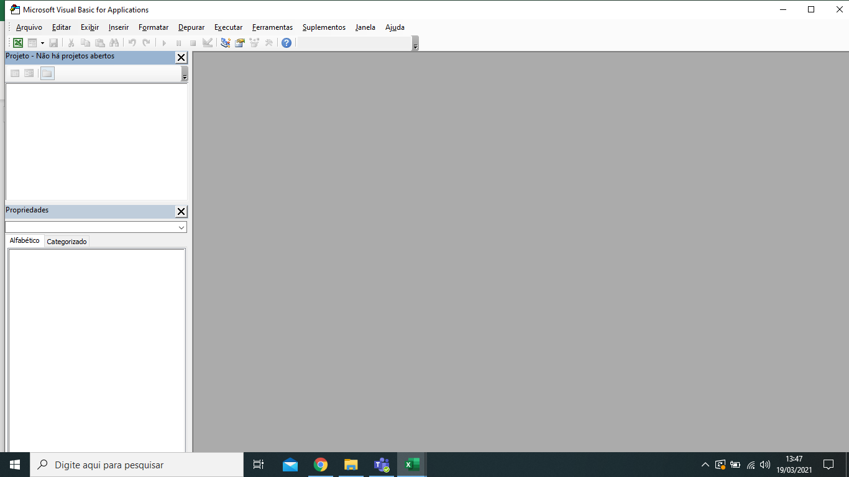This screenshot has height=477, width=849.
Task: Open the Inserir menu
Action: coord(119,27)
